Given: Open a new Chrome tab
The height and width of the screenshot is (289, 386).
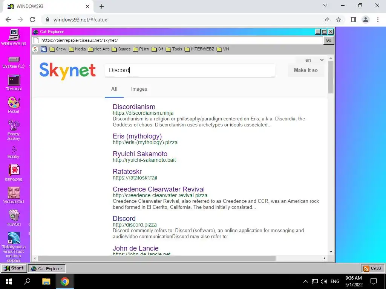Looking at the screenshot, I should 102,7.
